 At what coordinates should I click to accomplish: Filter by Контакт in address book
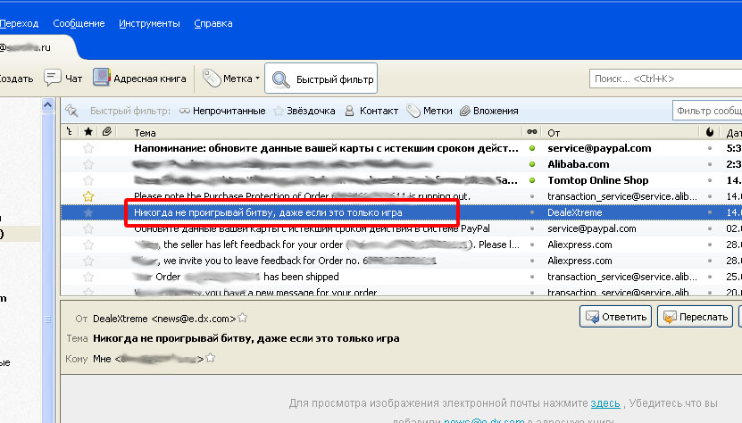371,111
